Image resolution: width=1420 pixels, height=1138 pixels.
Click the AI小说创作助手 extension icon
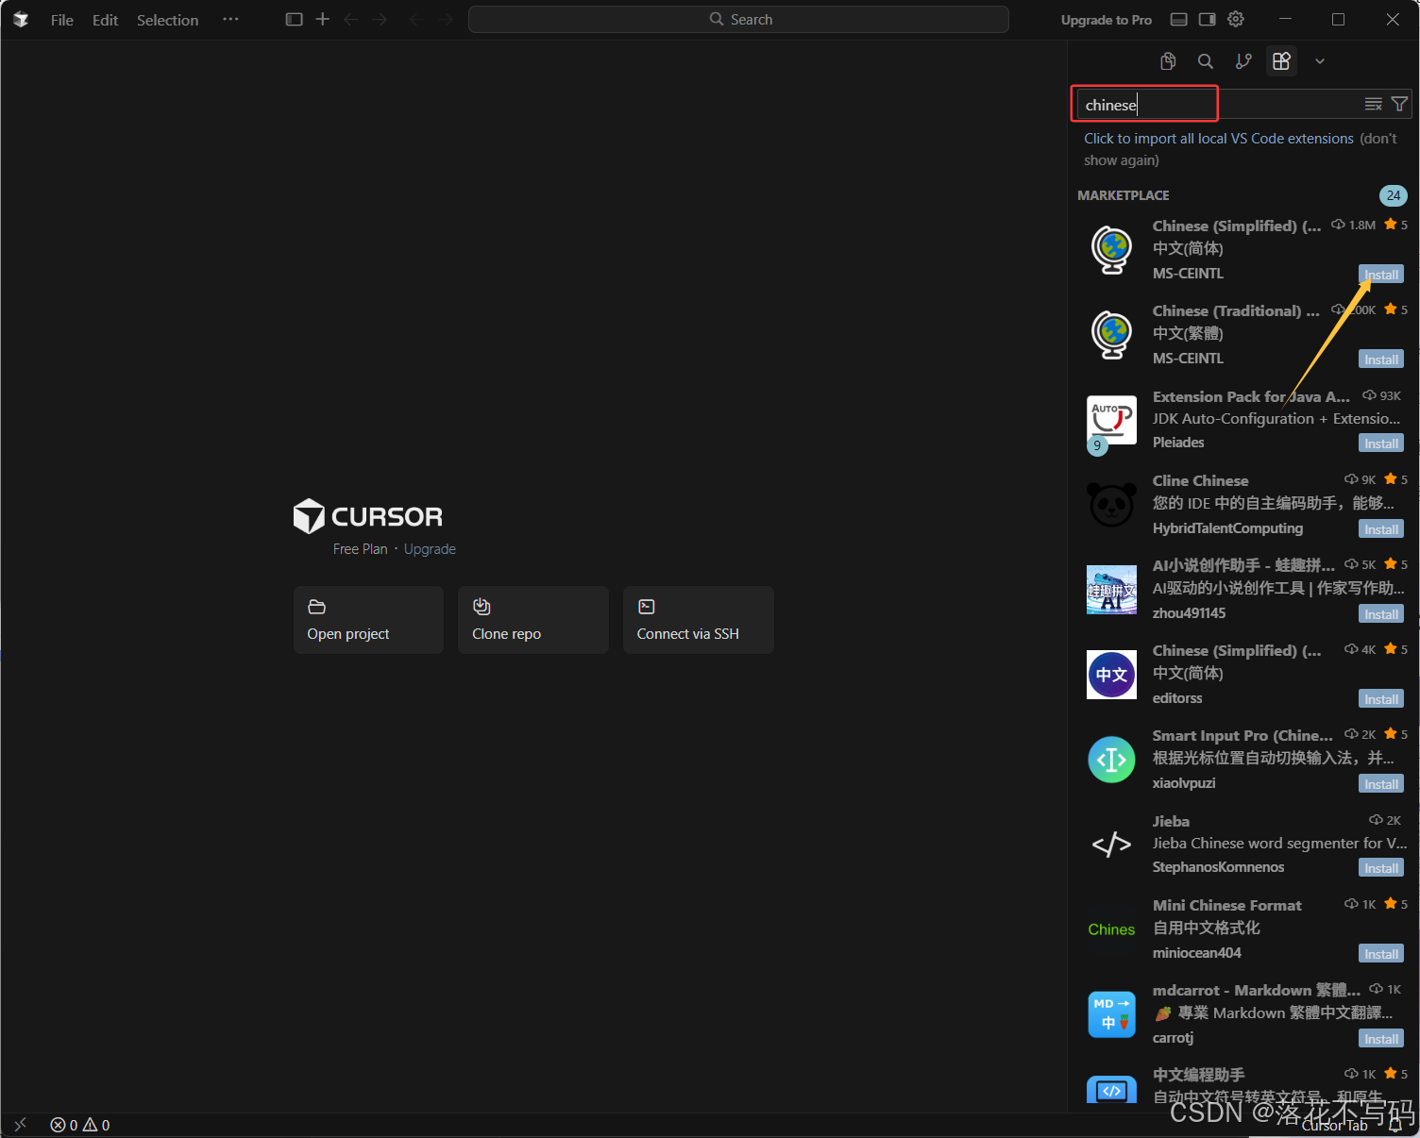(1111, 590)
